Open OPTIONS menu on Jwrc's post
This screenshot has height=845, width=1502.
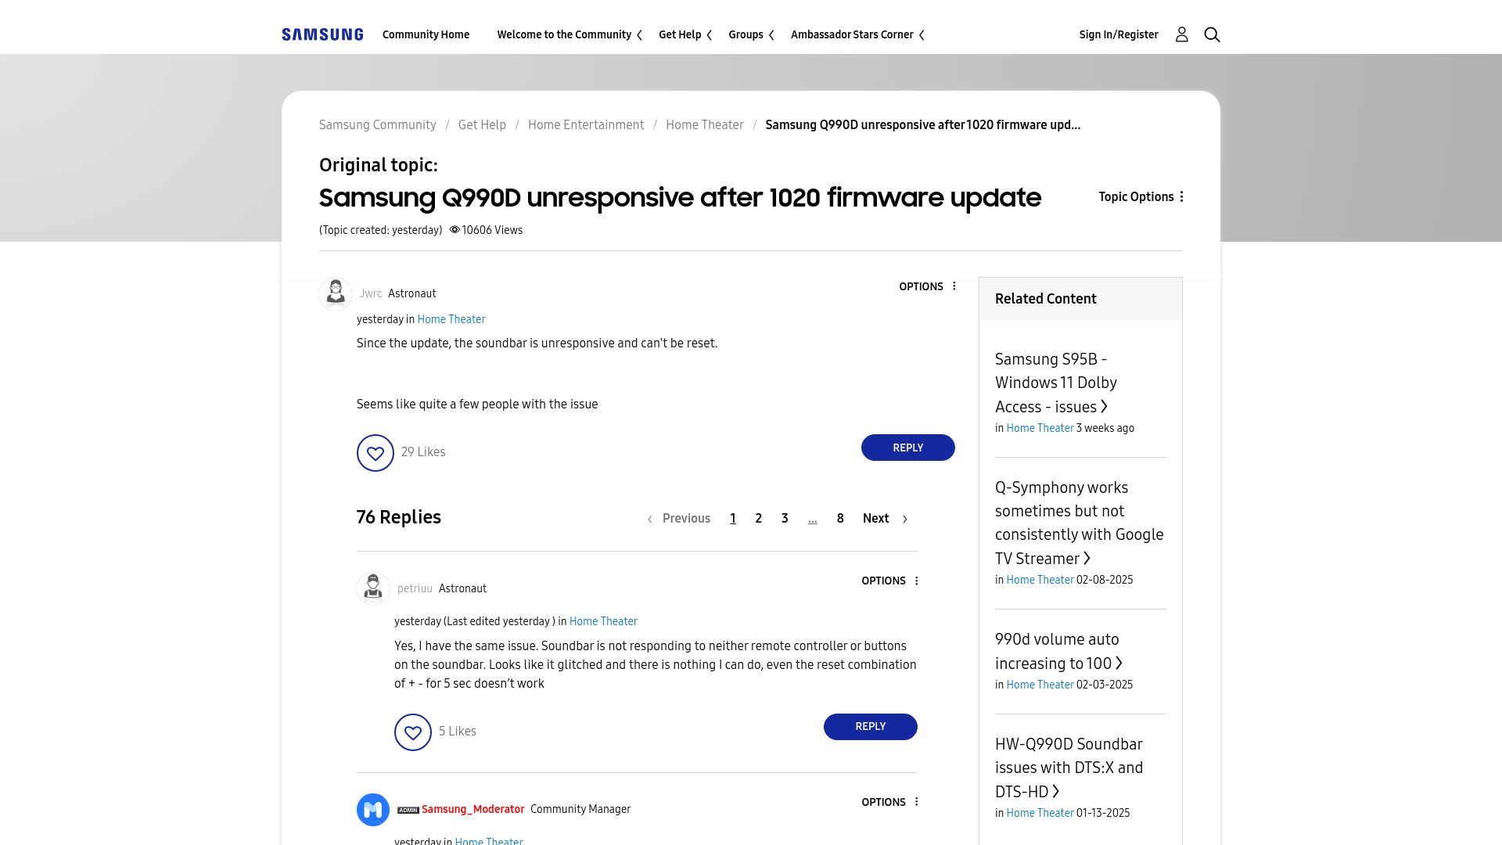tap(929, 286)
